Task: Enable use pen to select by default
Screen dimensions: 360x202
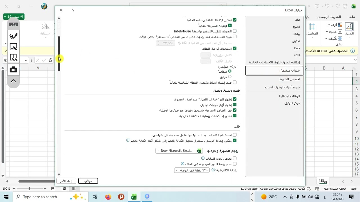Action: pyautogui.click(x=235, y=135)
